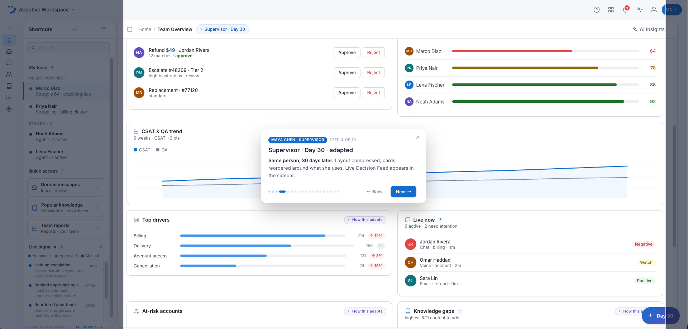
Task: Filter shortcuts using the funnel icon
Action: (103, 29)
